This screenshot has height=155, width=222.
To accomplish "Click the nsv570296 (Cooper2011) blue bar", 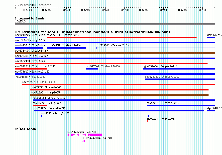I will coord(181,105).
